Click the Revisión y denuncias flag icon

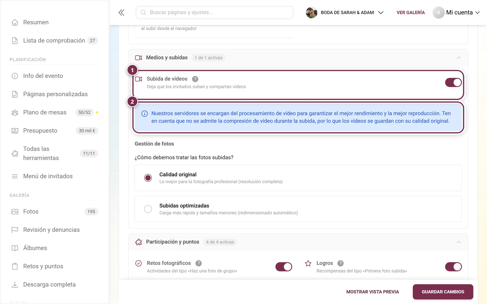(x=15, y=230)
